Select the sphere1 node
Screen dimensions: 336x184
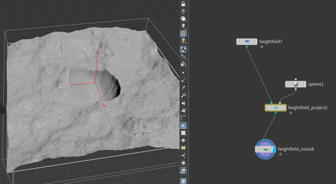tap(295, 84)
